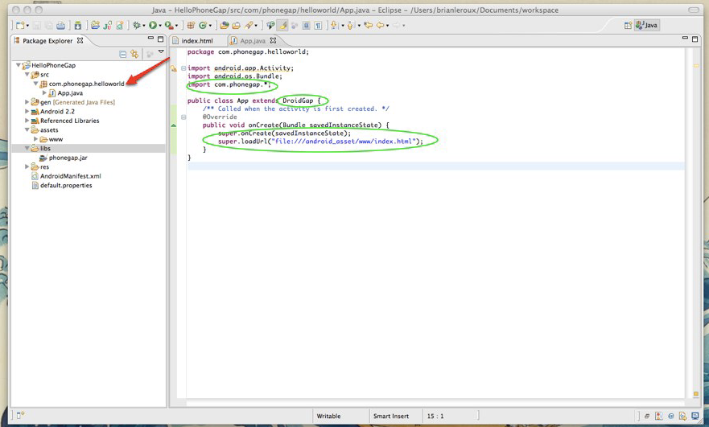
Task: Click the New Java Package icon
Action: [x=191, y=26]
